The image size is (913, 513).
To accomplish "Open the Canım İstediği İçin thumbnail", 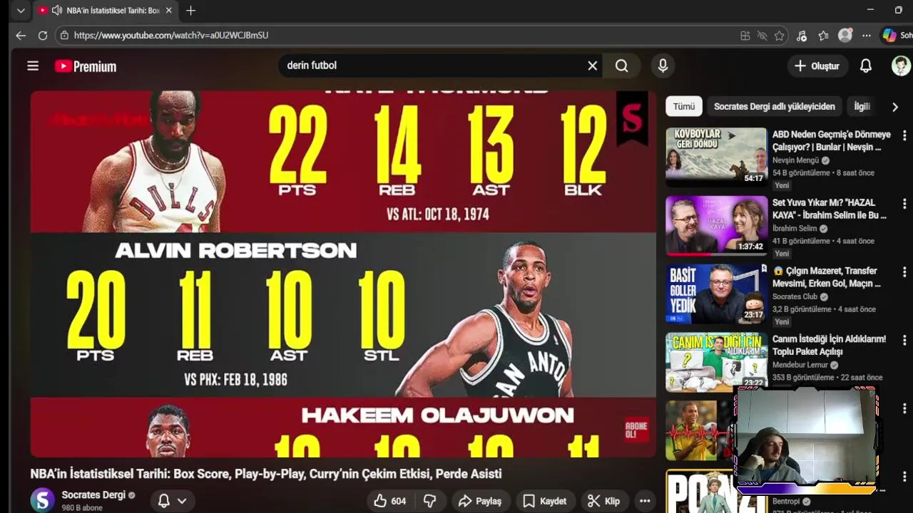I will point(716,362).
